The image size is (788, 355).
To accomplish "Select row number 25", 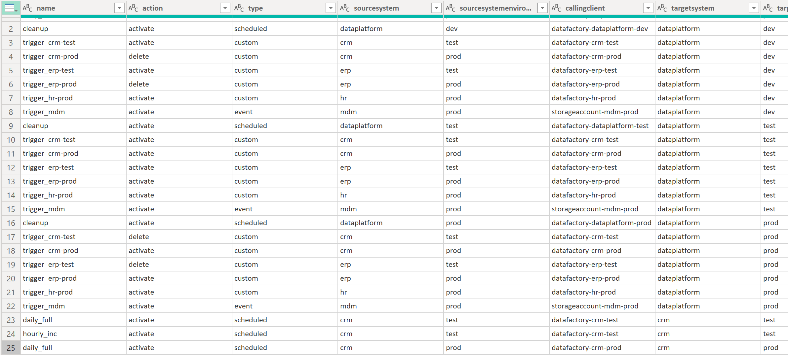I will point(11,347).
